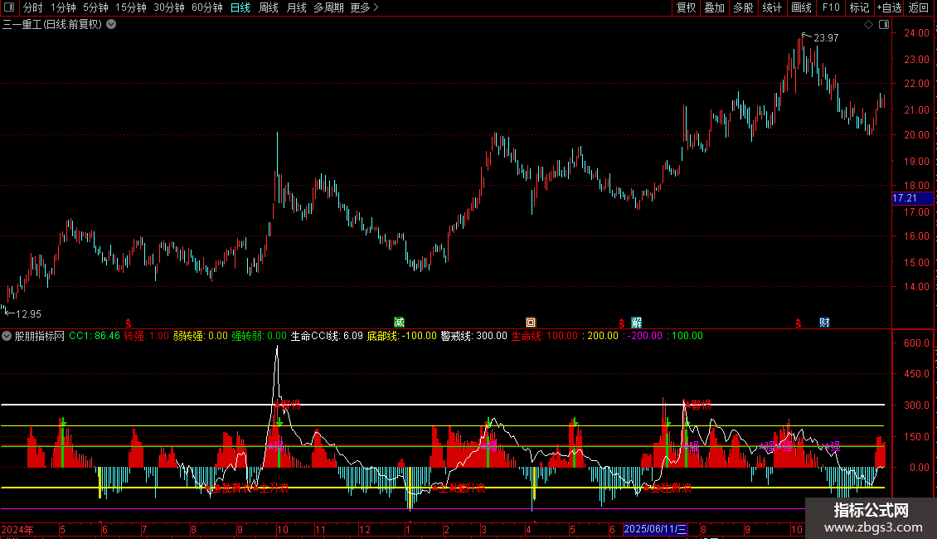
Task: Open the 复权 adjustment menu
Action: point(686,7)
